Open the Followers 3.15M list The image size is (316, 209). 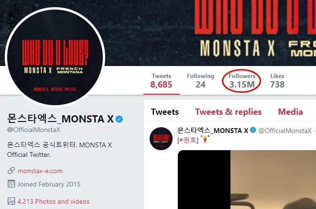(x=242, y=81)
